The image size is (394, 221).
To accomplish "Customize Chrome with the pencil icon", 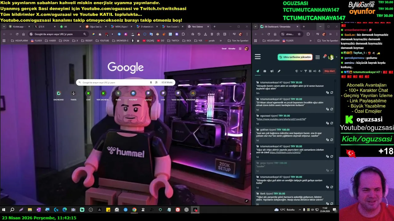I will coord(247,201).
